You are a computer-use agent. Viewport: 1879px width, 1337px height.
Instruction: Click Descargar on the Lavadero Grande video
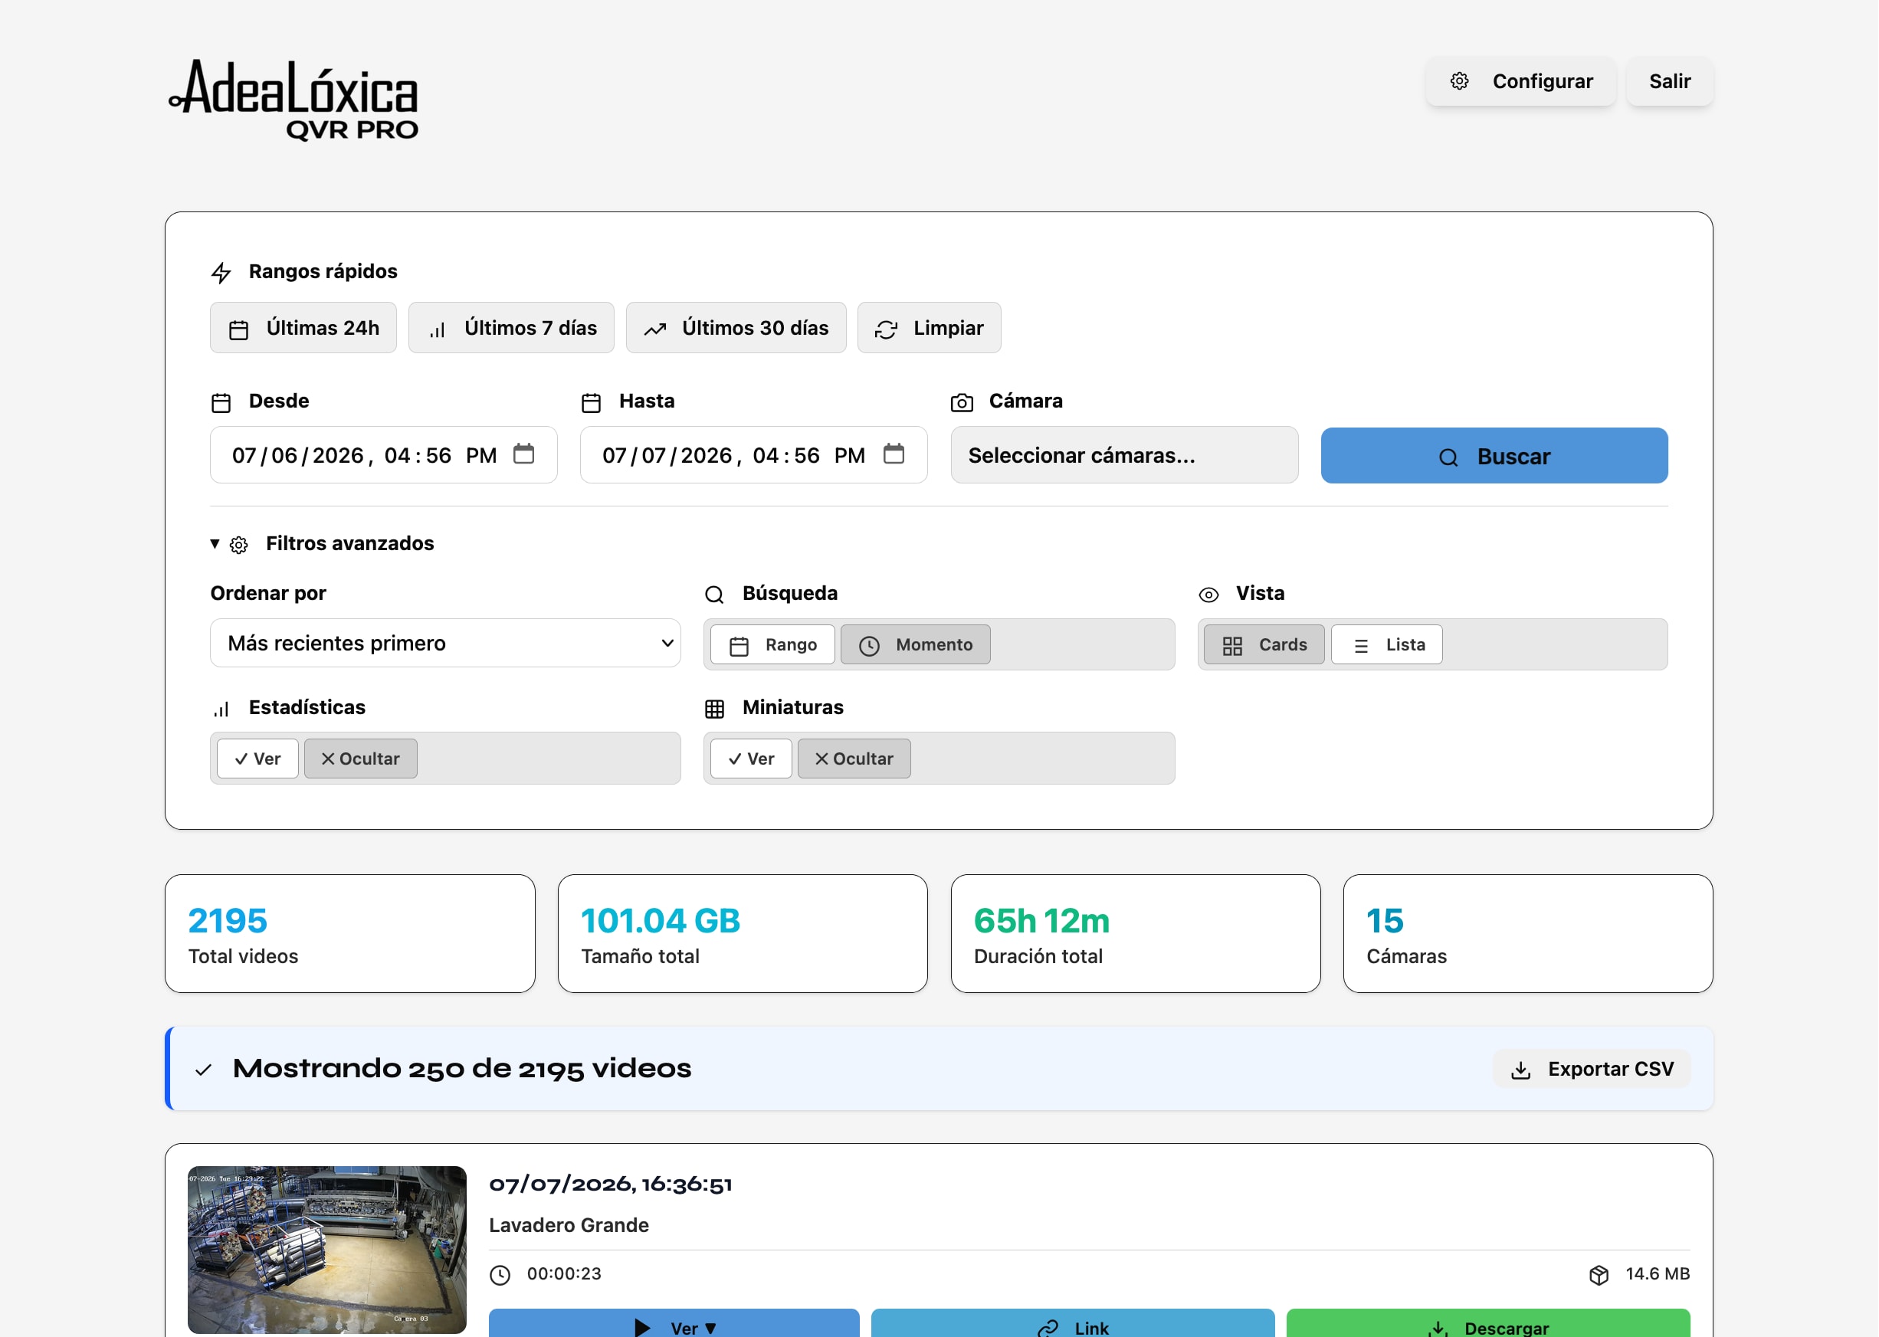[1488, 1323]
